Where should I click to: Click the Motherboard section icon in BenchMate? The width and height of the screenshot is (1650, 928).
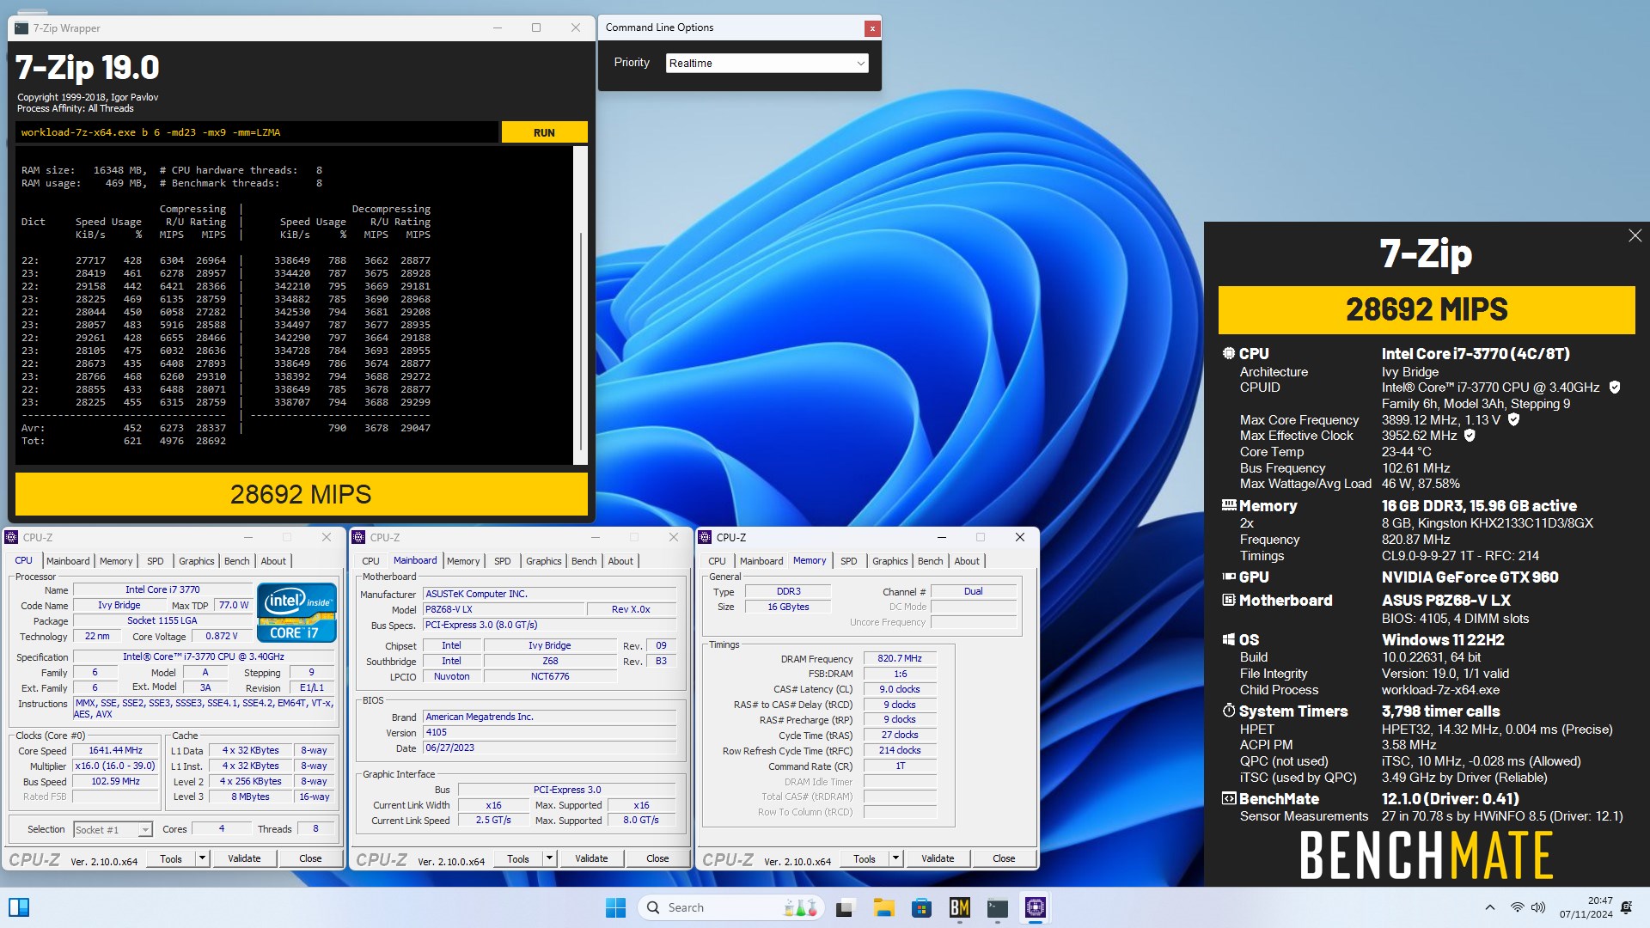point(1229,600)
